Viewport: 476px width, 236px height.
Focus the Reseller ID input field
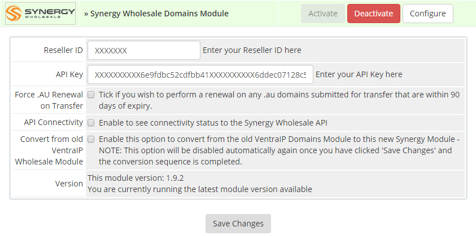[x=144, y=50]
